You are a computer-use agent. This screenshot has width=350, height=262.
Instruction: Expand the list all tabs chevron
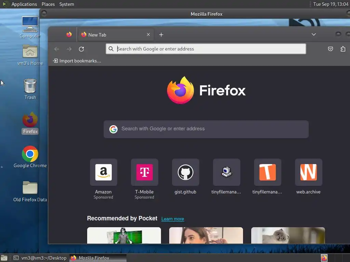coord(314,34)
